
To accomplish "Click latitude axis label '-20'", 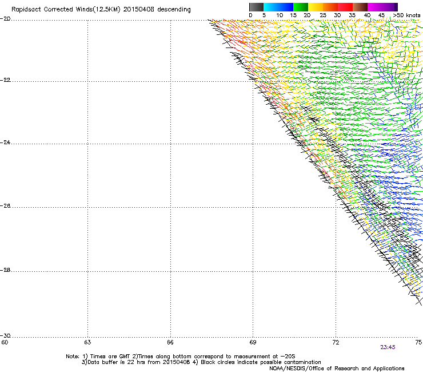I will coord(5,19).
